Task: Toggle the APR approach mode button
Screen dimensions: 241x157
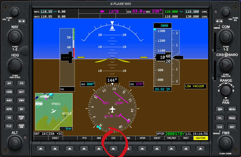Action: (9, 109)
